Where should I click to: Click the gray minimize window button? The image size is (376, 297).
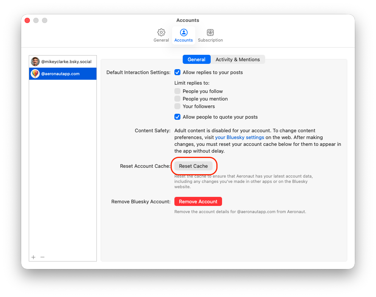point(36,20)
